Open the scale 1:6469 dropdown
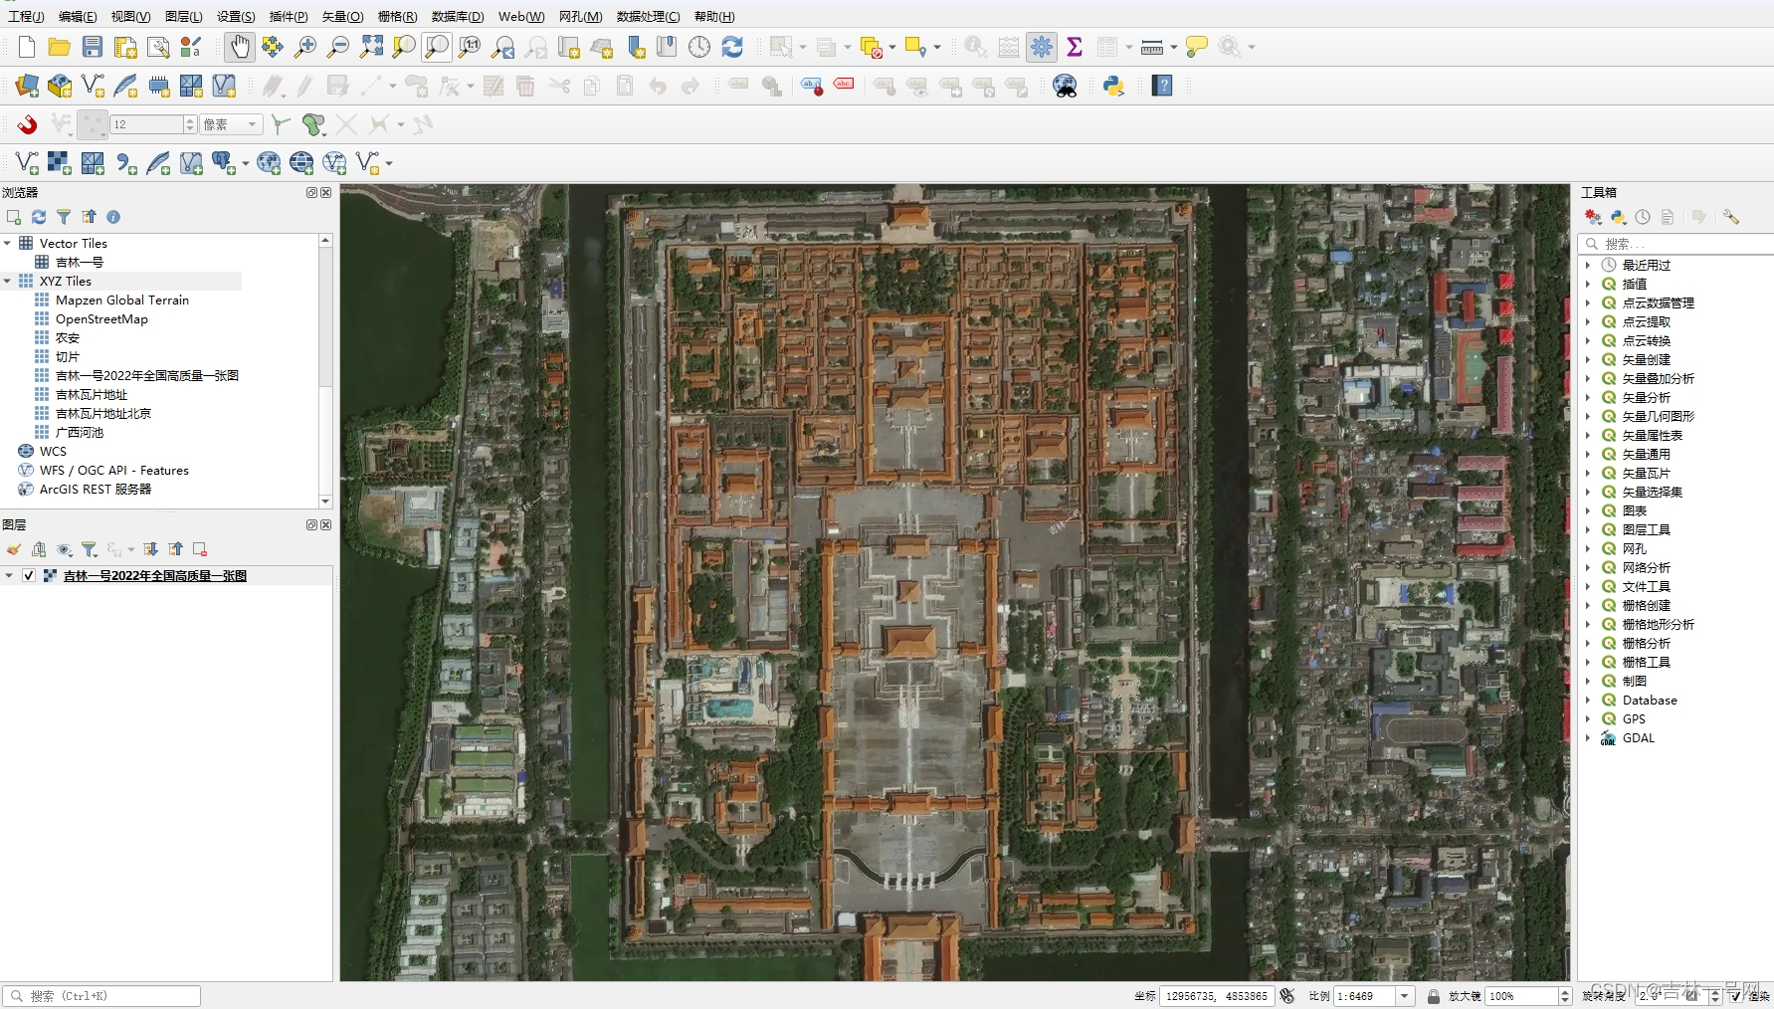This screenshot has height=1009, width=1774. [1405, 996]
